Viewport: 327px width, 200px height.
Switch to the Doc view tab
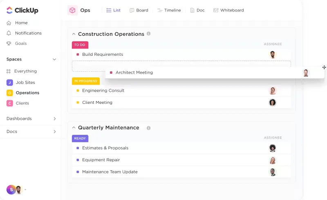(197, 10)
